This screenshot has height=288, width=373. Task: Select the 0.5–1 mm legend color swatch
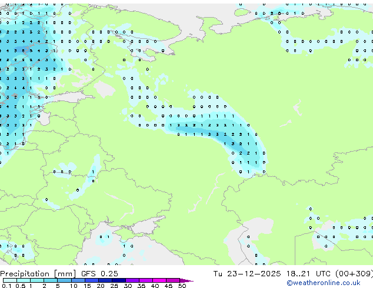pos(24,280)
